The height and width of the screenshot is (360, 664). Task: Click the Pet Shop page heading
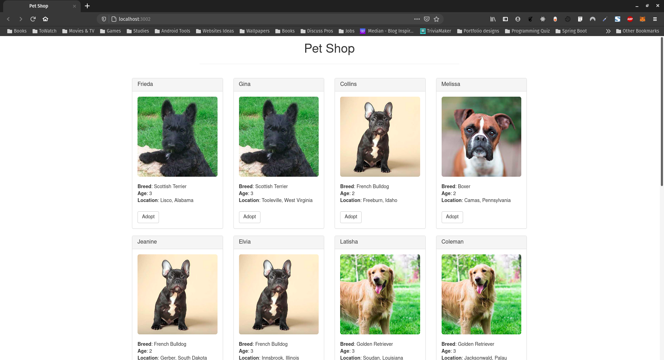tap(329, 49)
